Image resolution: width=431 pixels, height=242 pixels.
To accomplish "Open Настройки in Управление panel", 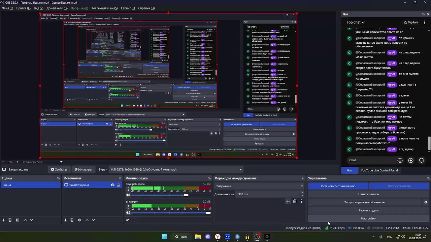I will [368, 218].
